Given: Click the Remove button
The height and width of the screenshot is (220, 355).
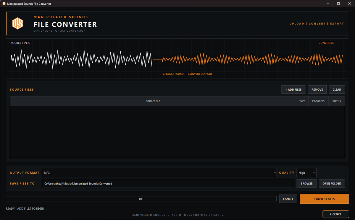Looking at the screenshot, I should pos(317,89).
